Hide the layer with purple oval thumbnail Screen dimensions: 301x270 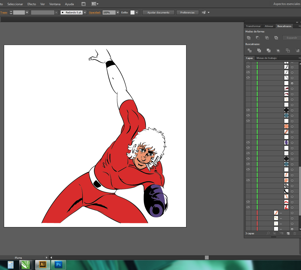pos(248,142)
